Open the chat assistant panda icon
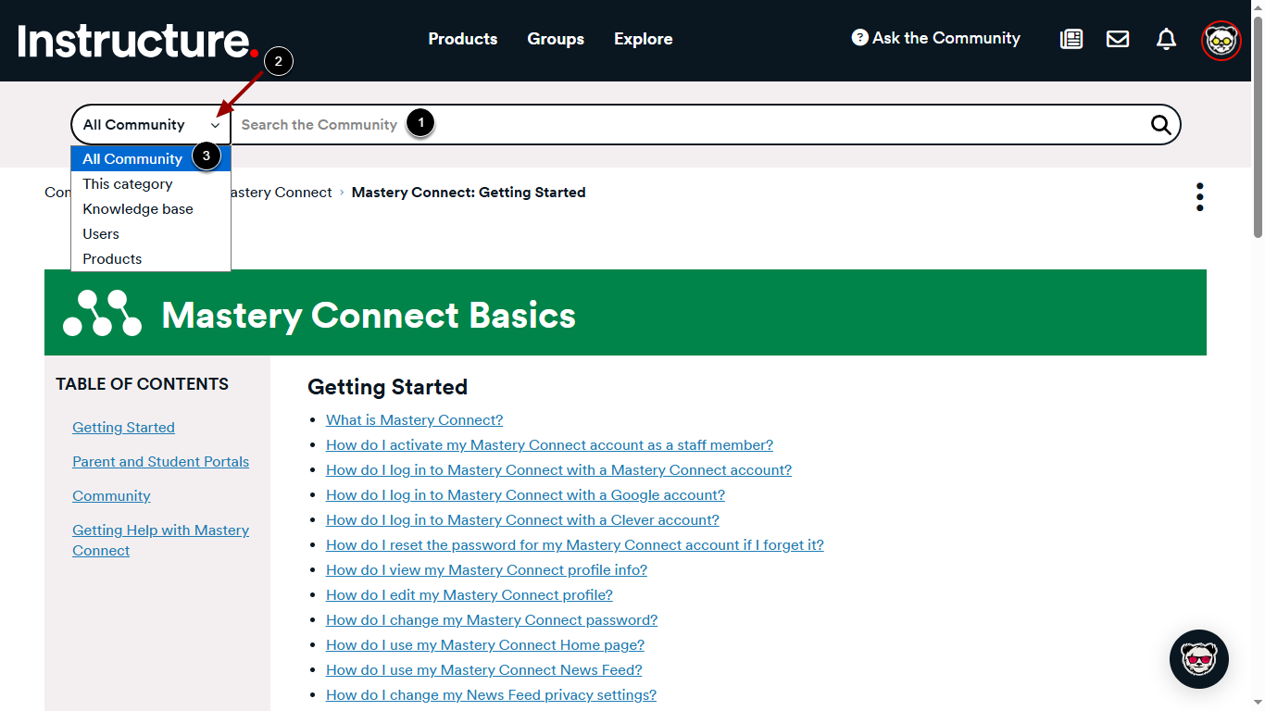 pos(1198,658)
